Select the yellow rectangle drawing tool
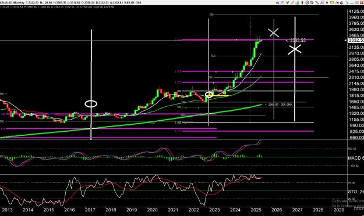Viewport: 364px width, 216px height. [x=332, y=2]
